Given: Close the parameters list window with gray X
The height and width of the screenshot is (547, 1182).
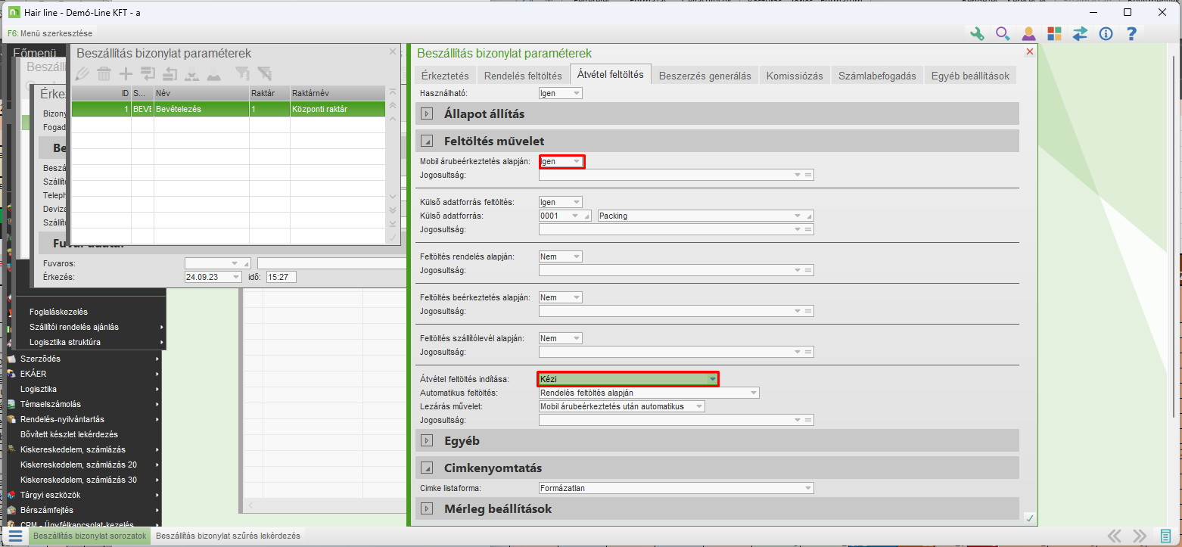Looking at the screenshot, I should coord(392,51).
